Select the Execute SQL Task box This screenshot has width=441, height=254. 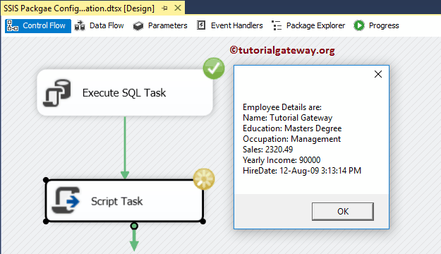125,93
